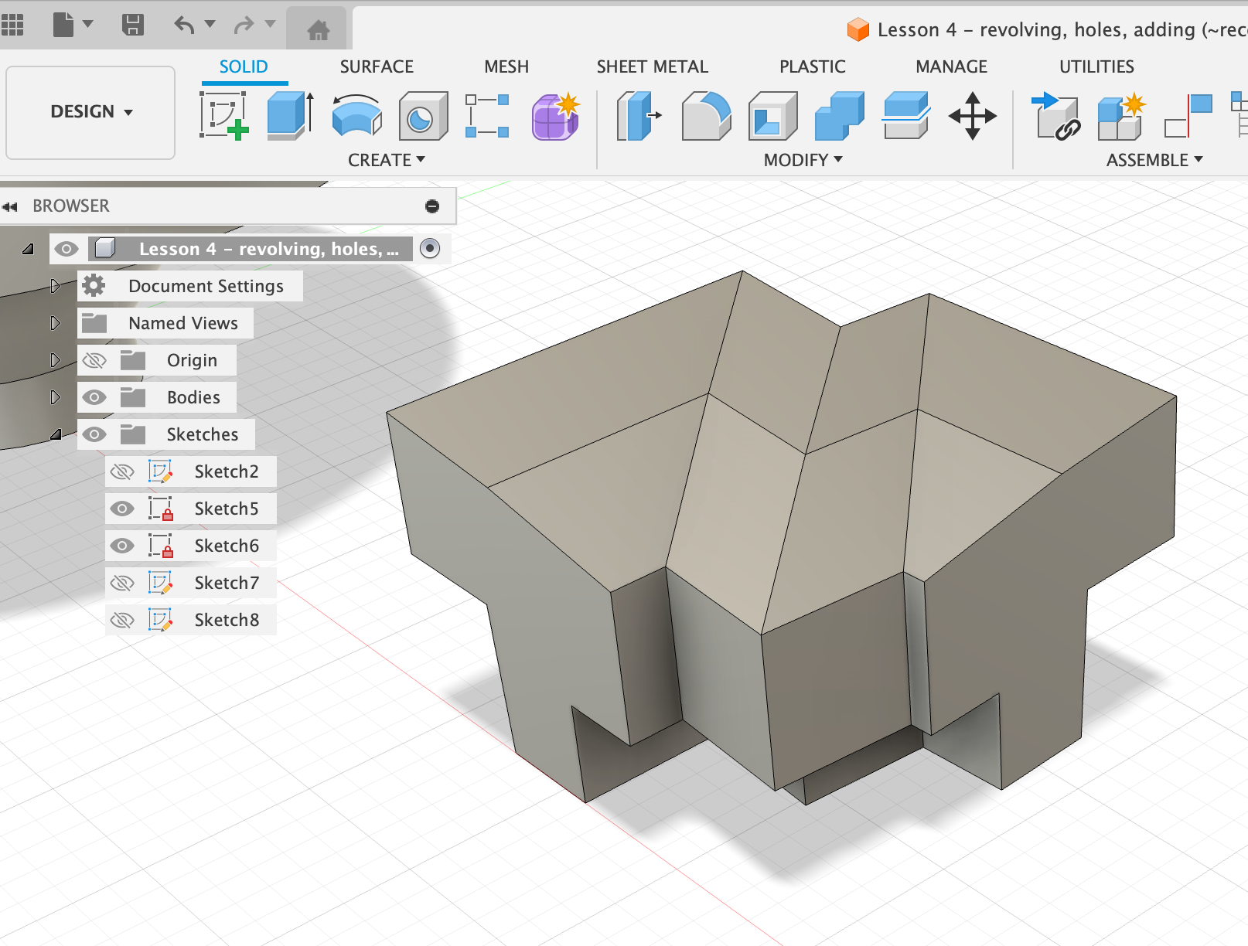
Task: Open the DESIGN workspace dropdown
Action: tap(90, 112)
